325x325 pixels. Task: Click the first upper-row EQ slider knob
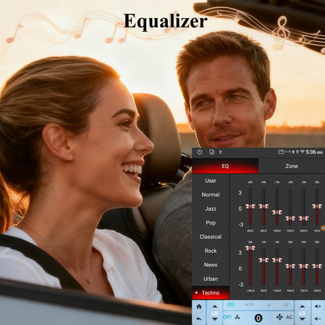click(x=250, y=206)
